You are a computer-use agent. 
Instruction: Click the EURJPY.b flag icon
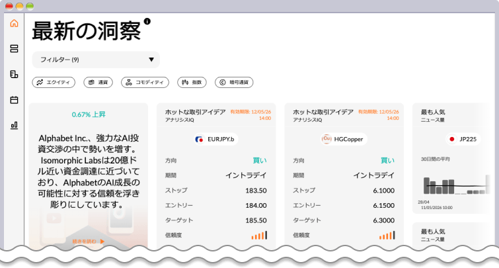click(x=200, y=139)
